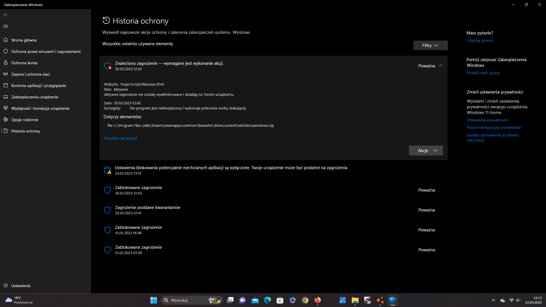The width and height of the screenshot is (546, 307).
Task: Open Google Chrome from taskbar
Action: click(x=305, y=300)
